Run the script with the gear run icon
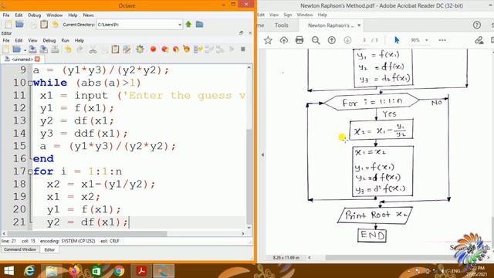Viewport: 494px width, 278px height. coord(140,49)
